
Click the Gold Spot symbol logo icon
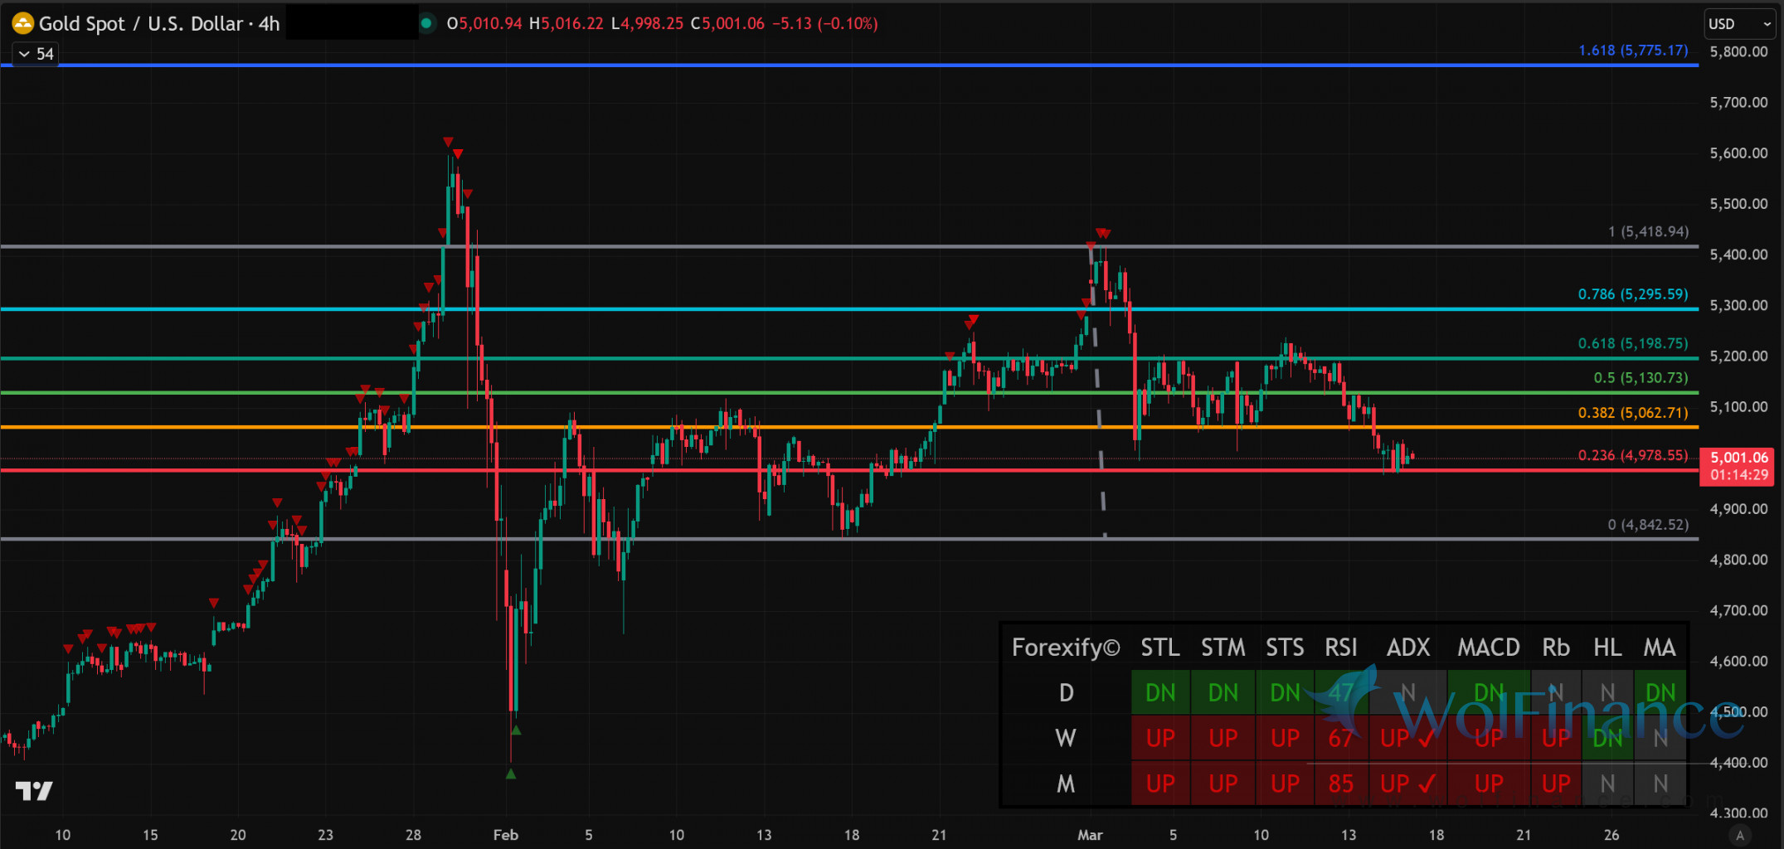(x=22, y=23)
